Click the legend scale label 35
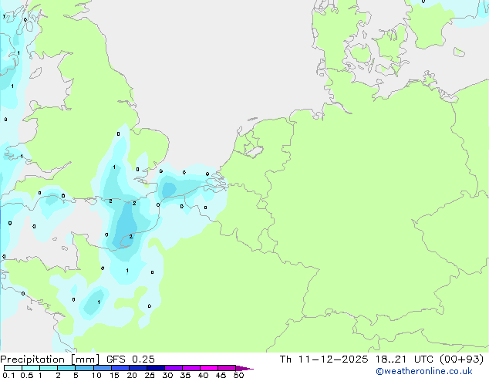 point(185,375)
